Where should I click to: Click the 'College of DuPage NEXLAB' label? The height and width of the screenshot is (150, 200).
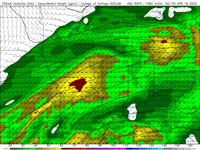(x=101, y=3)
